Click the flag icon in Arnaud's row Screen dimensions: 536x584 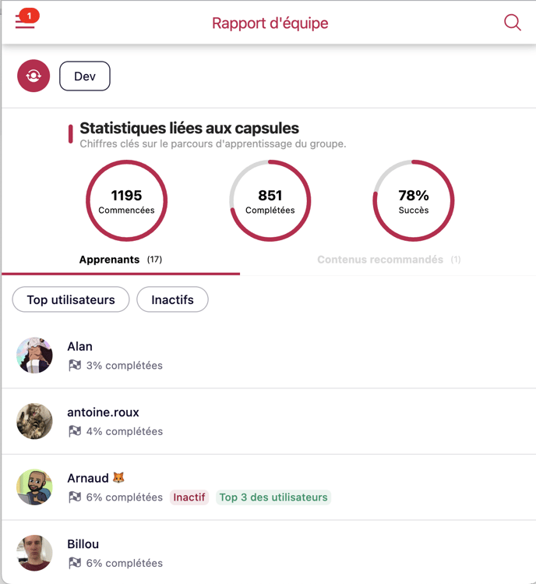75,497
